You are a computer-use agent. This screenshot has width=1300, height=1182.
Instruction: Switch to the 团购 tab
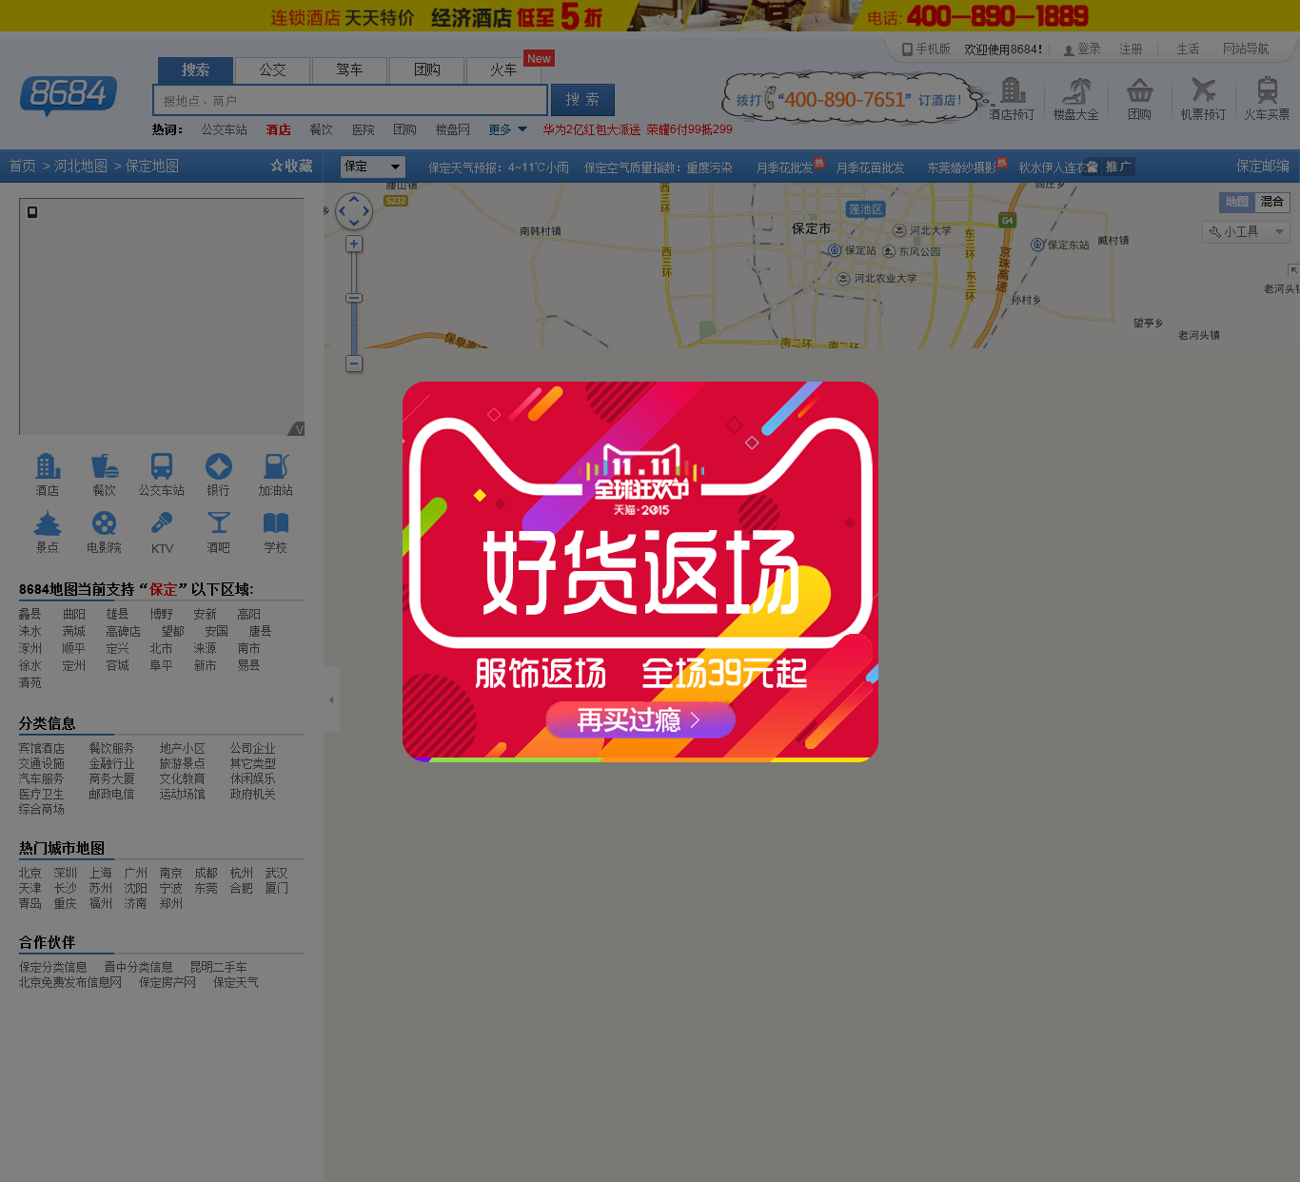427,69
